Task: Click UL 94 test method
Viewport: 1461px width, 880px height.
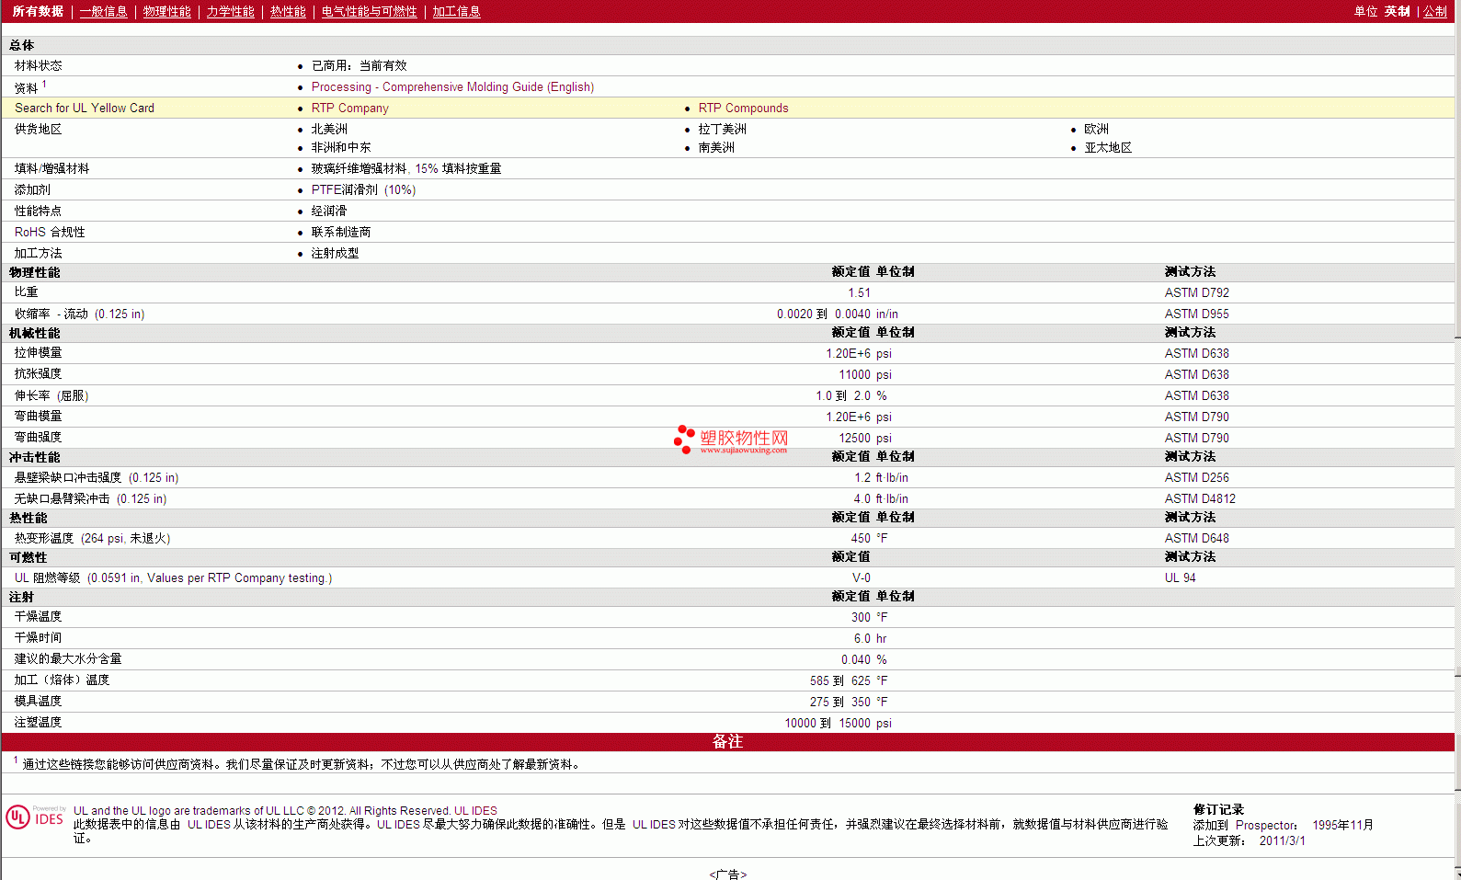Action: coord(1181,577)
